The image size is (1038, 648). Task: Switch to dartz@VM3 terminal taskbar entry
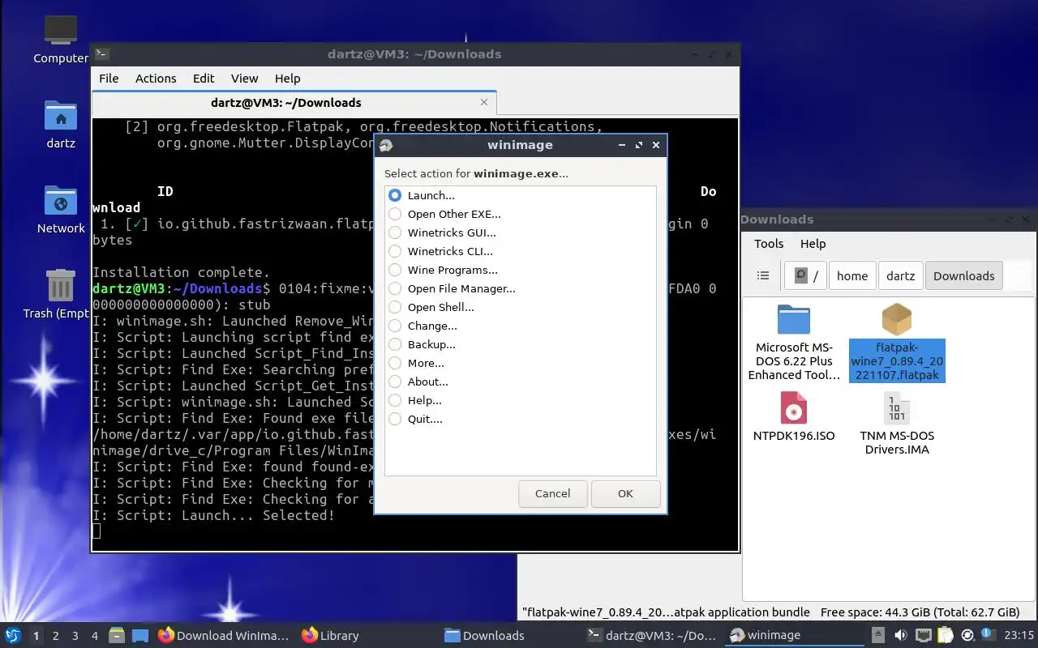click(653, 635)
